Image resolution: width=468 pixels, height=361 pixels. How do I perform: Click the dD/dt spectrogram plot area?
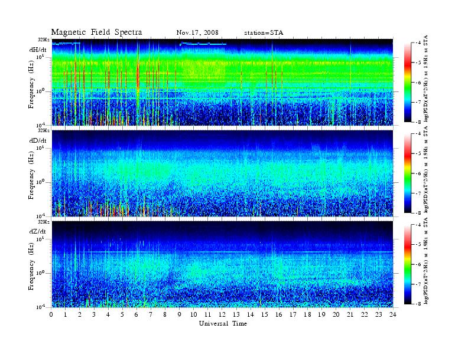[222, 173]
